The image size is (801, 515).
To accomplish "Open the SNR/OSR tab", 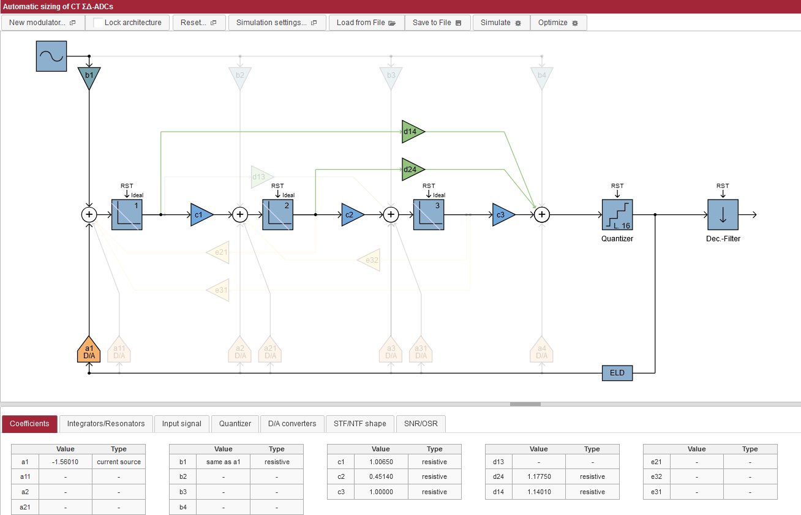I will 421,424.
